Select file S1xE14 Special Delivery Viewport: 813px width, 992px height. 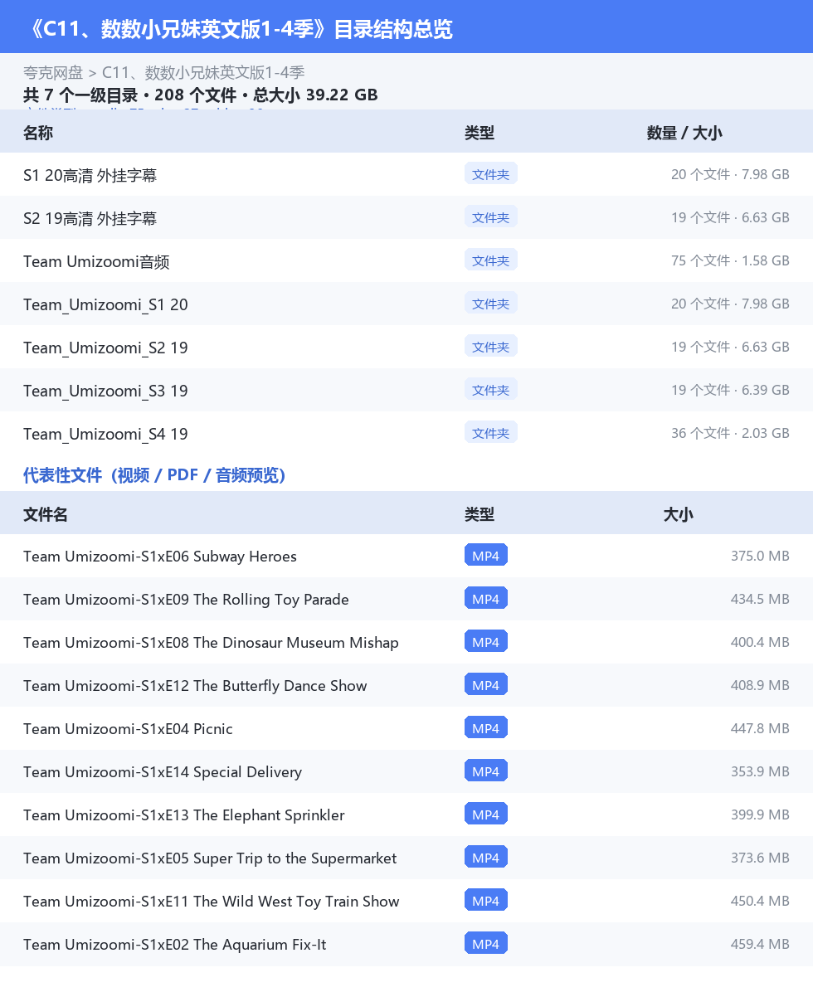[x=406, y=772]
